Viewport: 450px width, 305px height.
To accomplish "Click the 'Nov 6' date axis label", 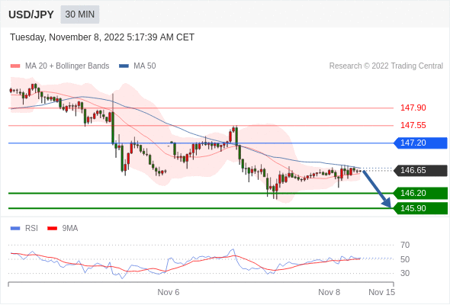I will (x=169, y=292).
